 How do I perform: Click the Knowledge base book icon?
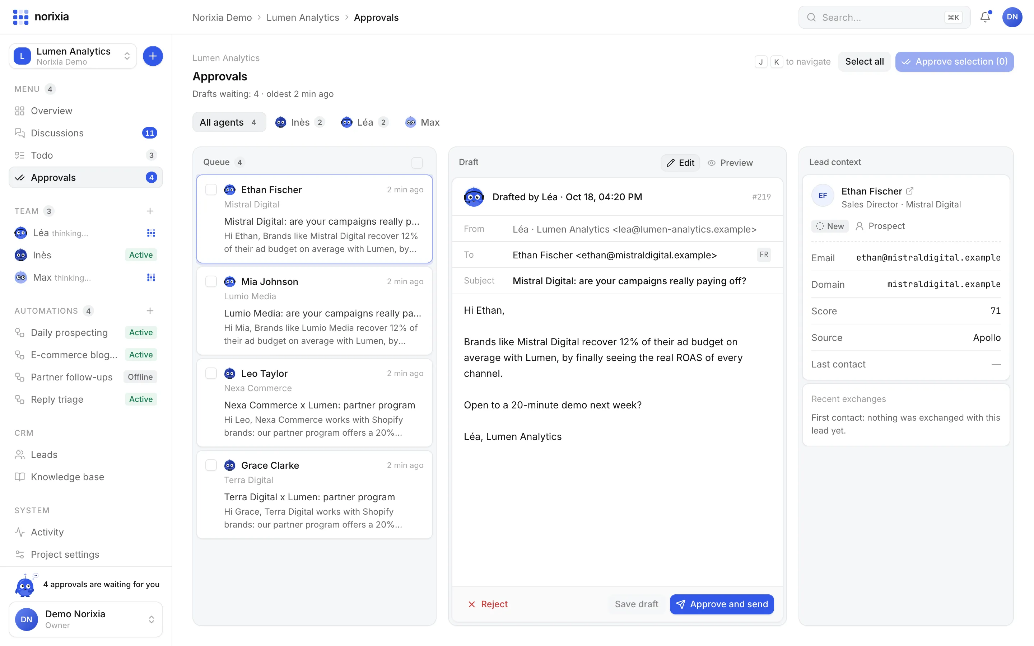click(20, 477)
